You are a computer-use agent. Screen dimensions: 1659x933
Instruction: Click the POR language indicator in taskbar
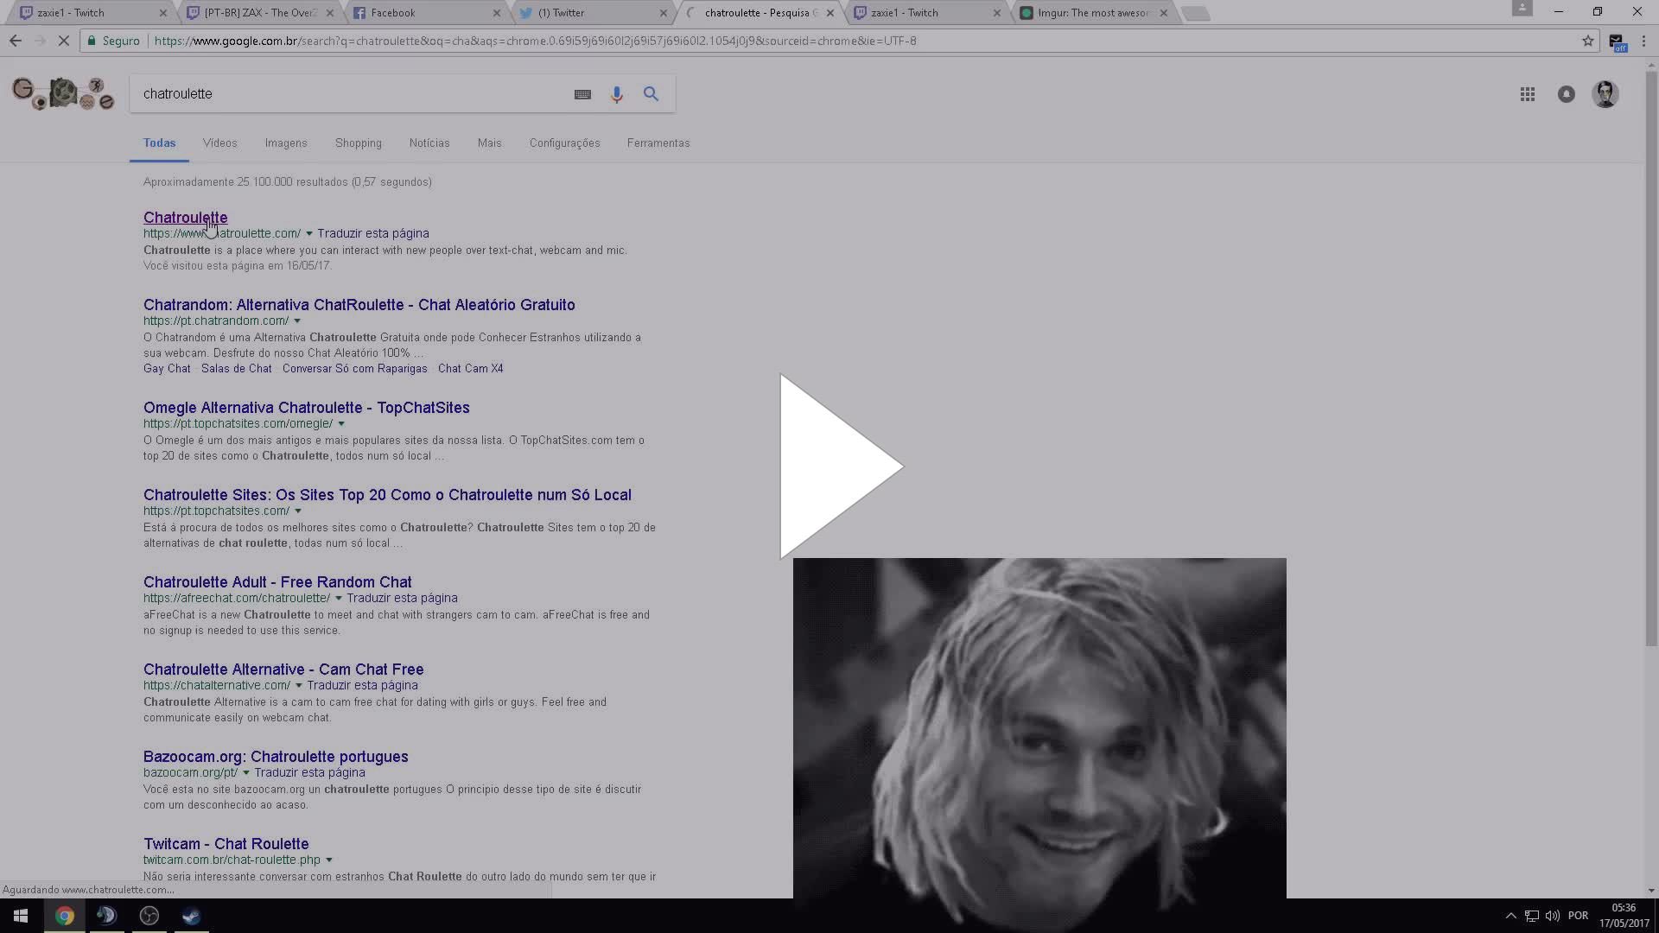point(1578,916)
